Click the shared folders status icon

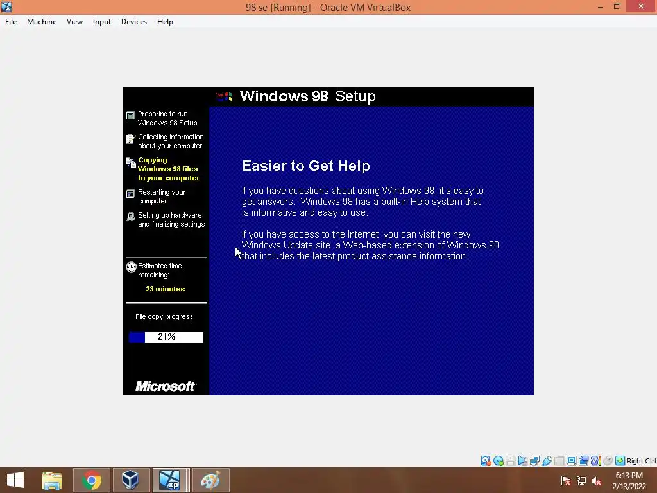(559, 461)
